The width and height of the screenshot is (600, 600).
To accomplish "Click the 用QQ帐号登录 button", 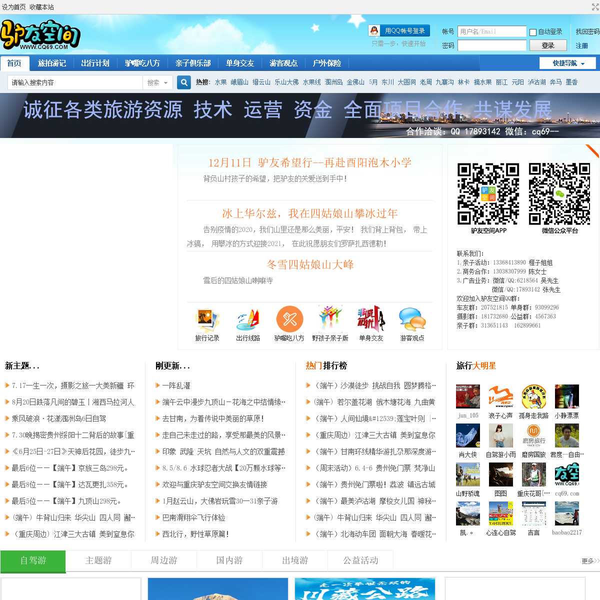I will coord(400,30).
